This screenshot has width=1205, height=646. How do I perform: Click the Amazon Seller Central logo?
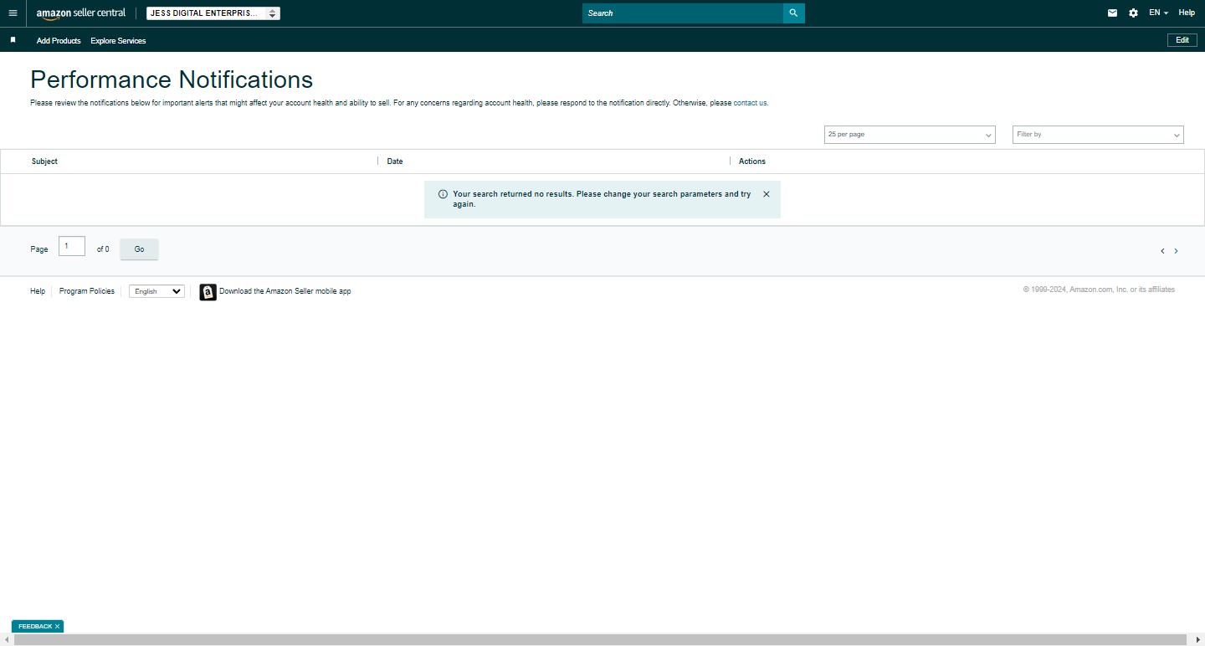(x=81, y=13)
